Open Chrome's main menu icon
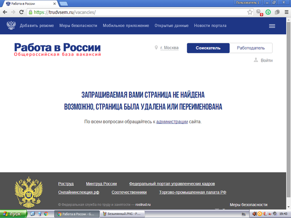291x218 pixels. pyautogui.click(x=284, y=12)
